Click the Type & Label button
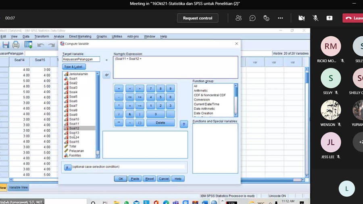Screen dimensions: 363x204 (x=74, y=67)
